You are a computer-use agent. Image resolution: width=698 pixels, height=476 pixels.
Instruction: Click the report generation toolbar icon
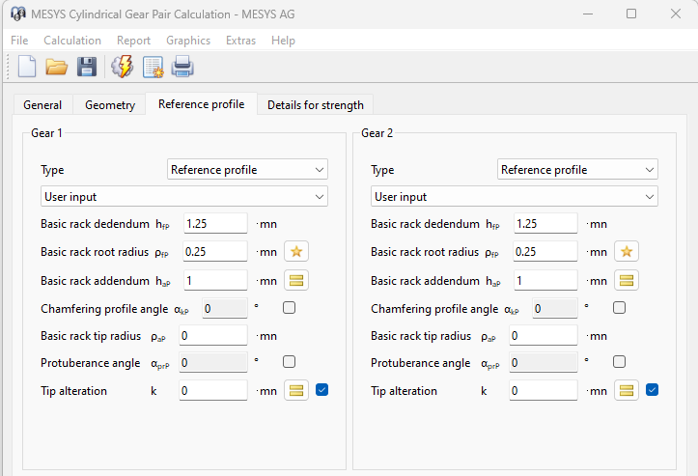pyautogui.click(x=154, y=67)
